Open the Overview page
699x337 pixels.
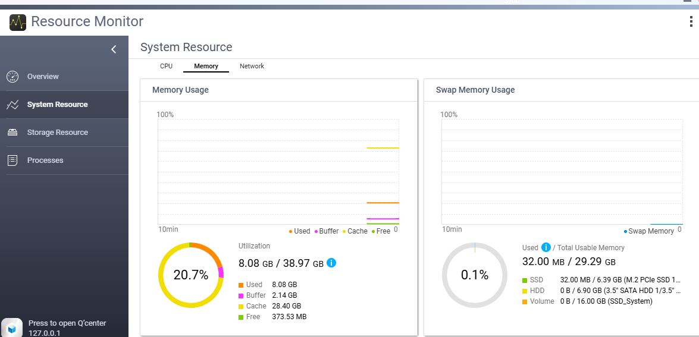click(x=43, y=77)
